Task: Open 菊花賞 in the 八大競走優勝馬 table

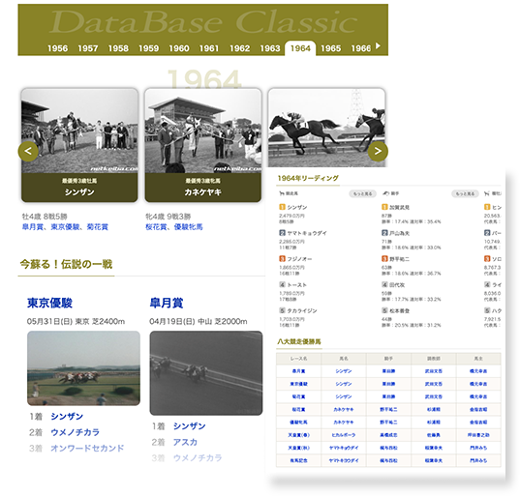Action: tap(299, 396)
